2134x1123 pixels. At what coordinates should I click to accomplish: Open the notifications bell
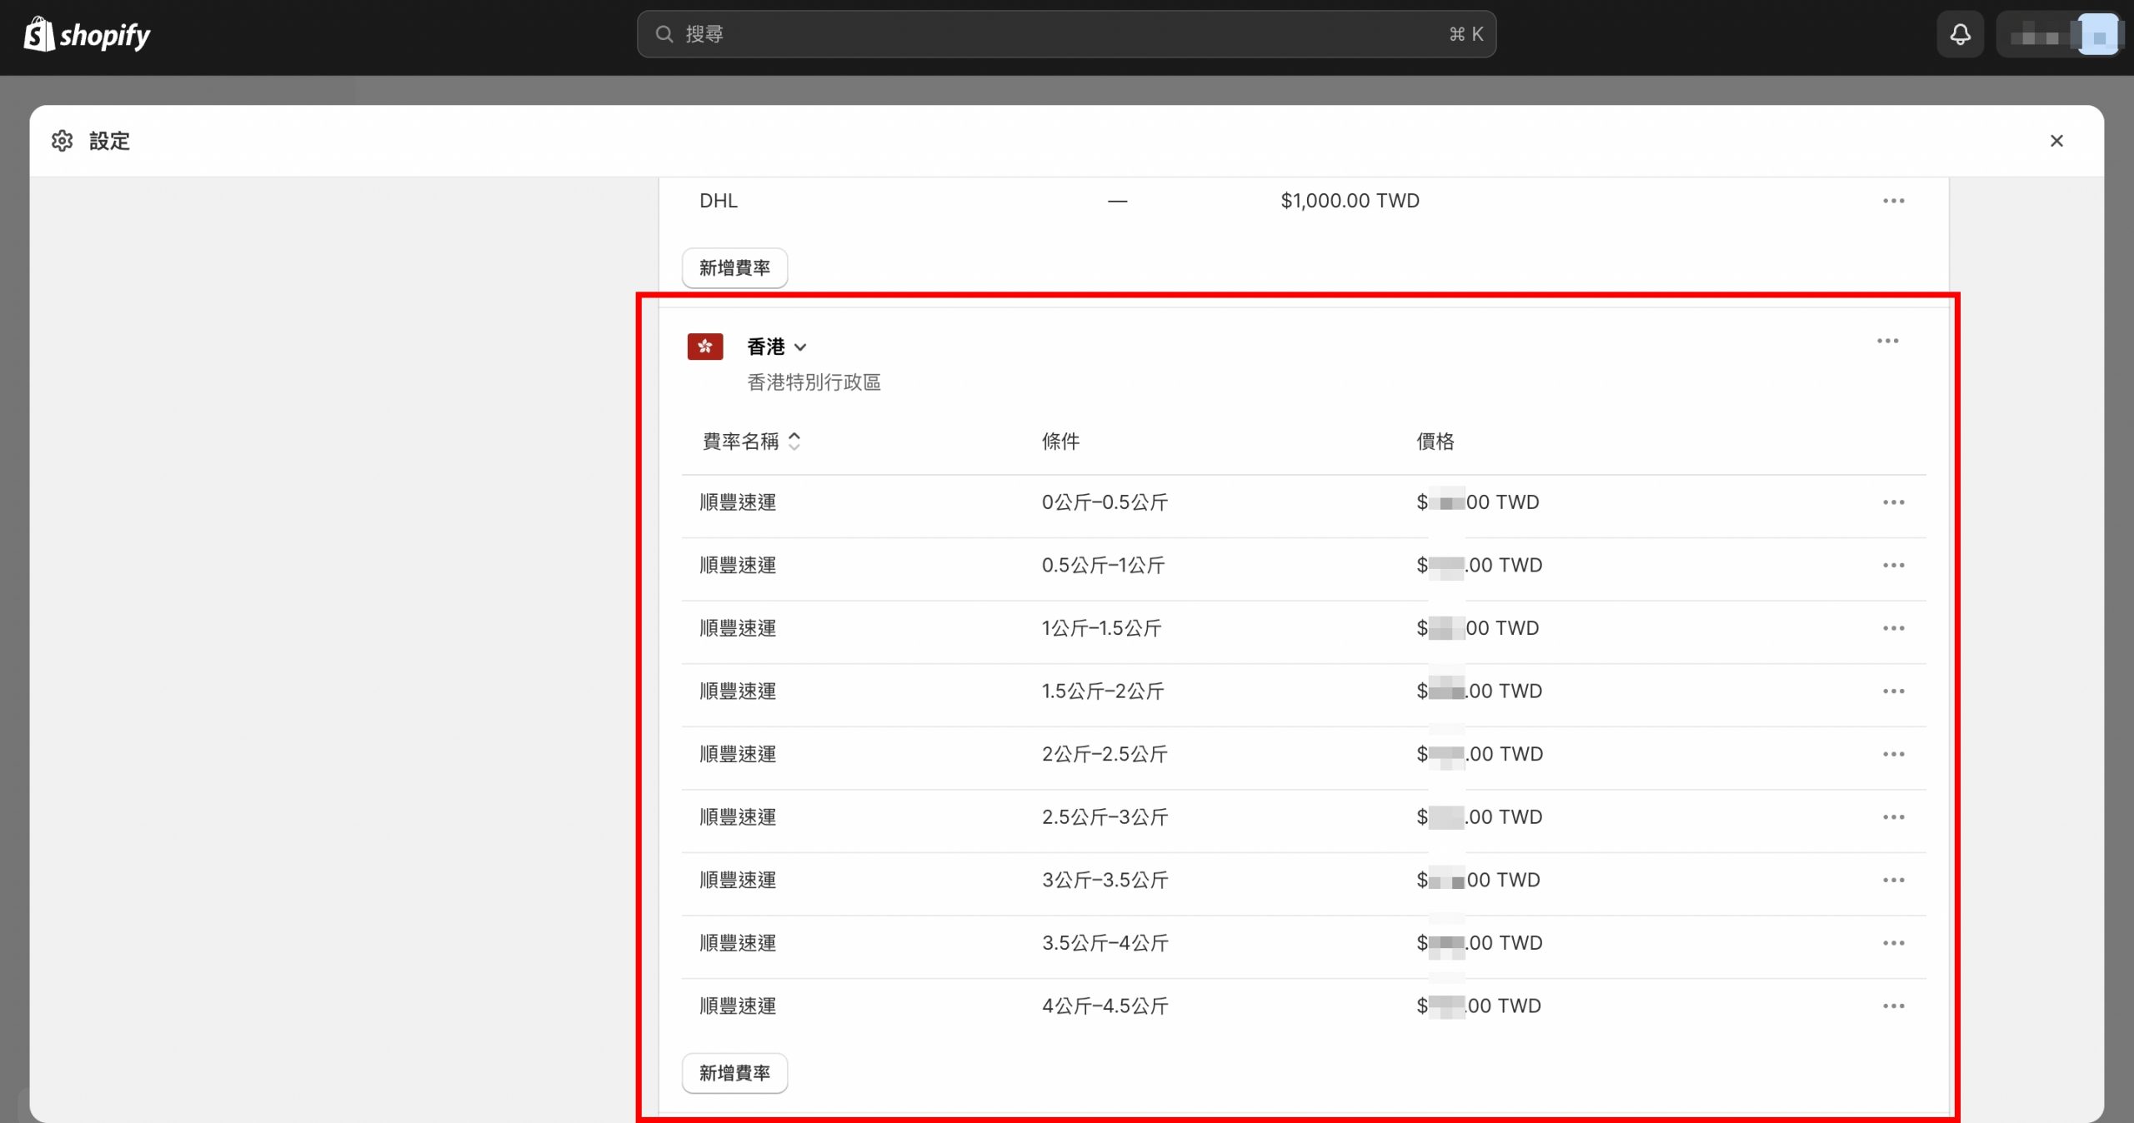click(x=1960, y=34)
